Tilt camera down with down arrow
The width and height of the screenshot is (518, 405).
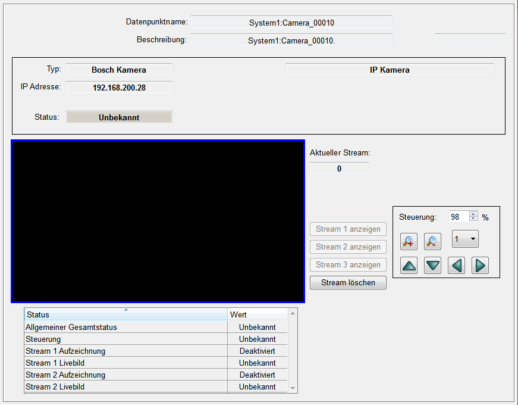click(432, 266)
